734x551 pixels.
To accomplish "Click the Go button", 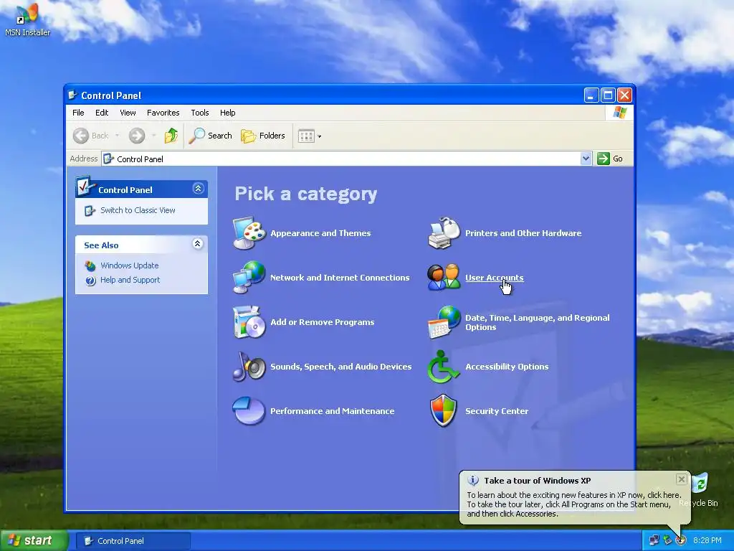I will point(610,159).
